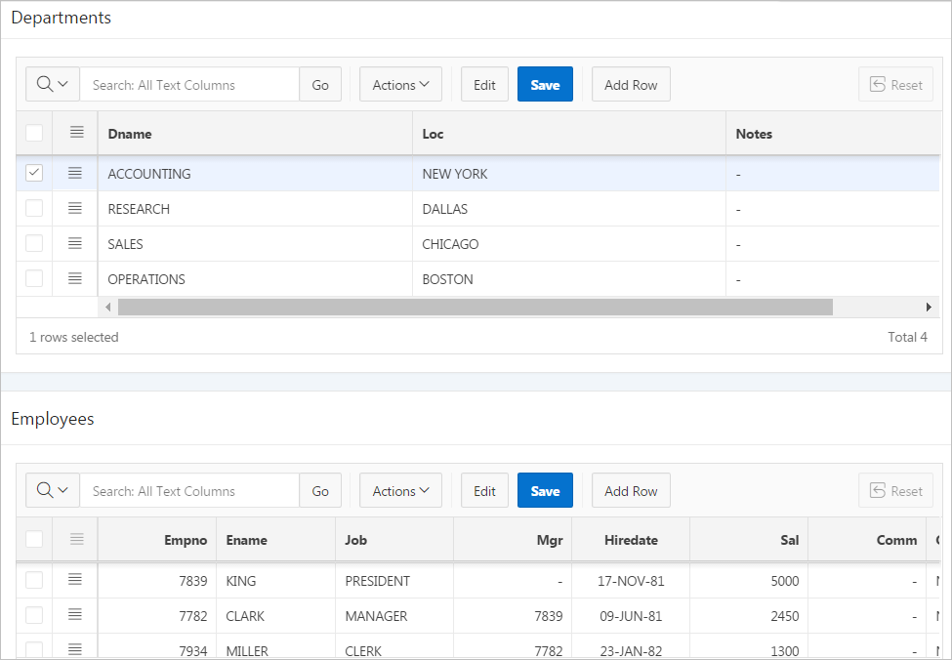Select the RESEARCH row checkbox
952x660 pixels.
pyautogui.click(x=34, y=208)
